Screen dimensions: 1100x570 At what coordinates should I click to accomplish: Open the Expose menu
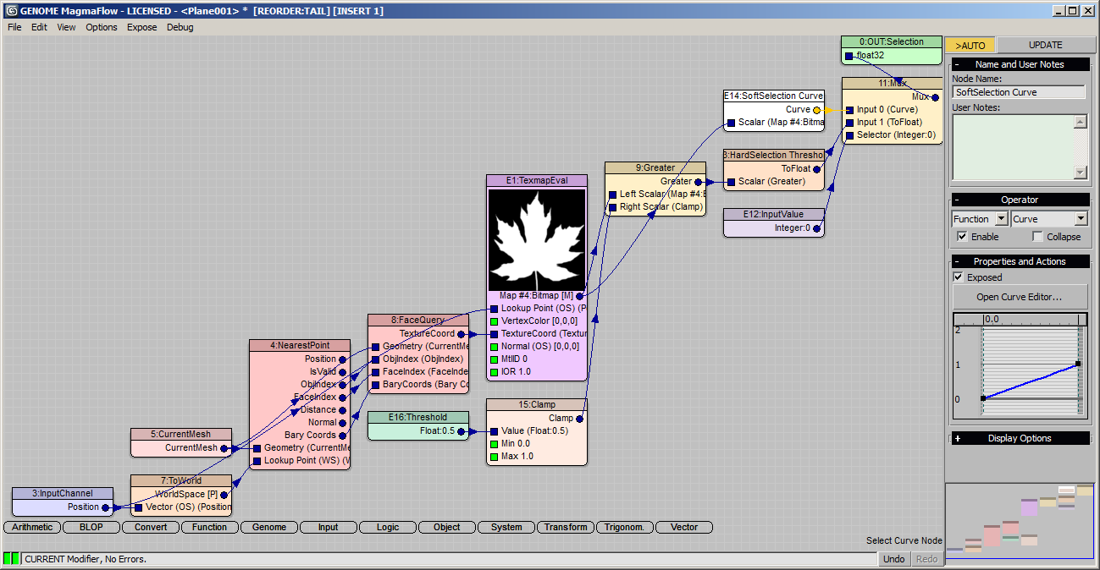coord(141,26)
